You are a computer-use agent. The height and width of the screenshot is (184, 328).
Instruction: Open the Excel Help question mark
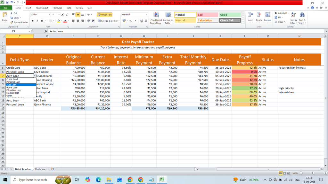coord(312,8)
